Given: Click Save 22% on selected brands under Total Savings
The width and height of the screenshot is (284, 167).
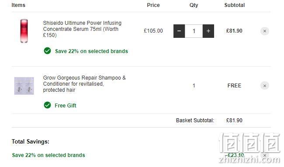Looking at the screenshot, I should coord(48,155).
